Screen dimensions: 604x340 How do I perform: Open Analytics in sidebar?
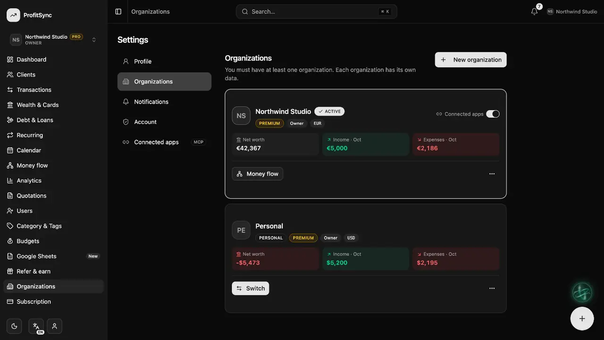click(x=53, y=180)
